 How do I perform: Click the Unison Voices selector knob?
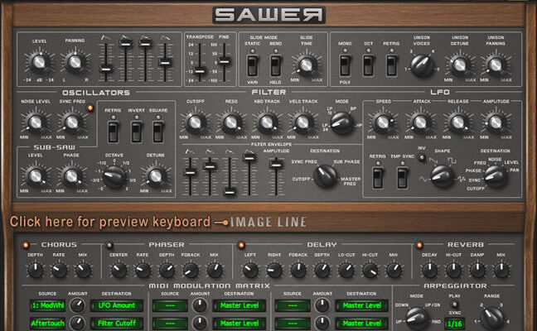point(421,62)
